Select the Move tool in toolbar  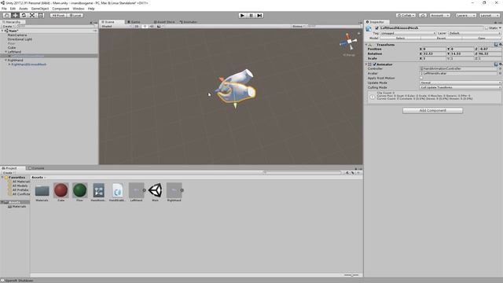pos(15,16)
